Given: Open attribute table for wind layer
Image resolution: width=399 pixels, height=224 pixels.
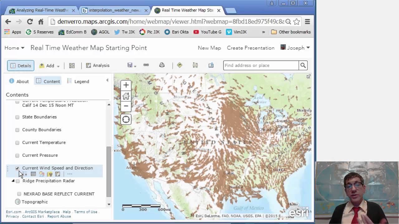Looking at the screenshot, I should 33,174.
